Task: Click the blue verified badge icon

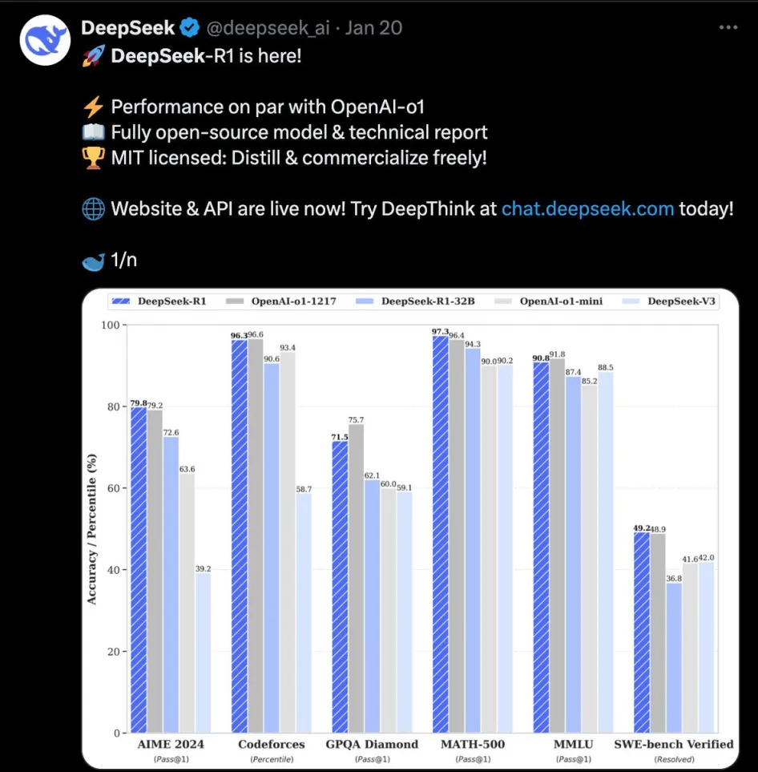Action: 190,29
